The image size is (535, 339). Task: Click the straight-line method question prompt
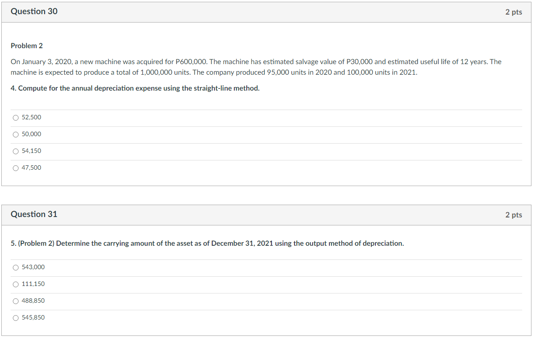tap(135, 88)
